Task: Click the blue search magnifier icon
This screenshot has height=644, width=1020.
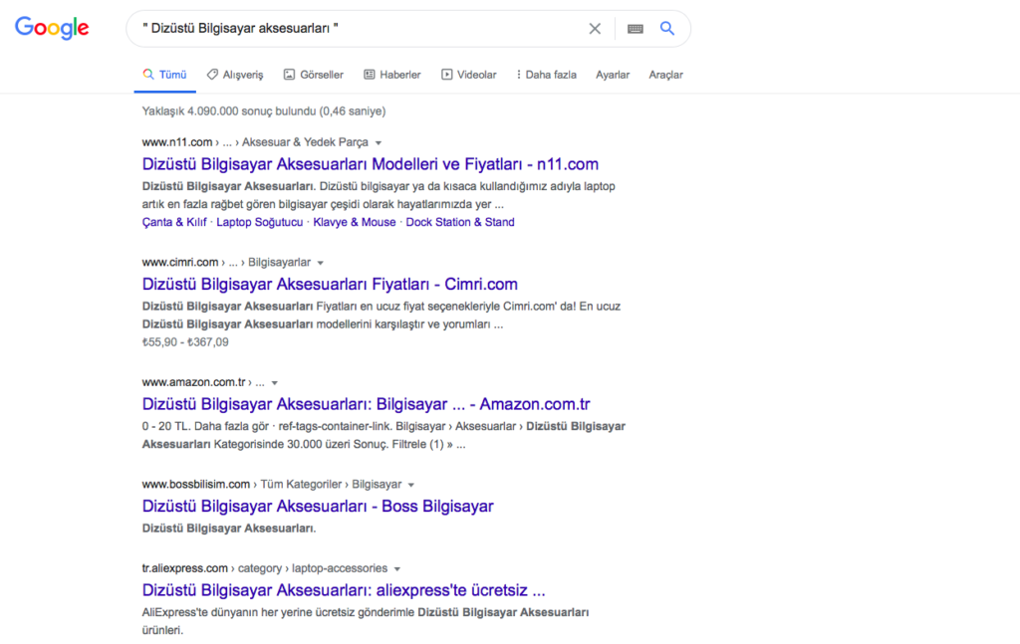Action: 666,28
